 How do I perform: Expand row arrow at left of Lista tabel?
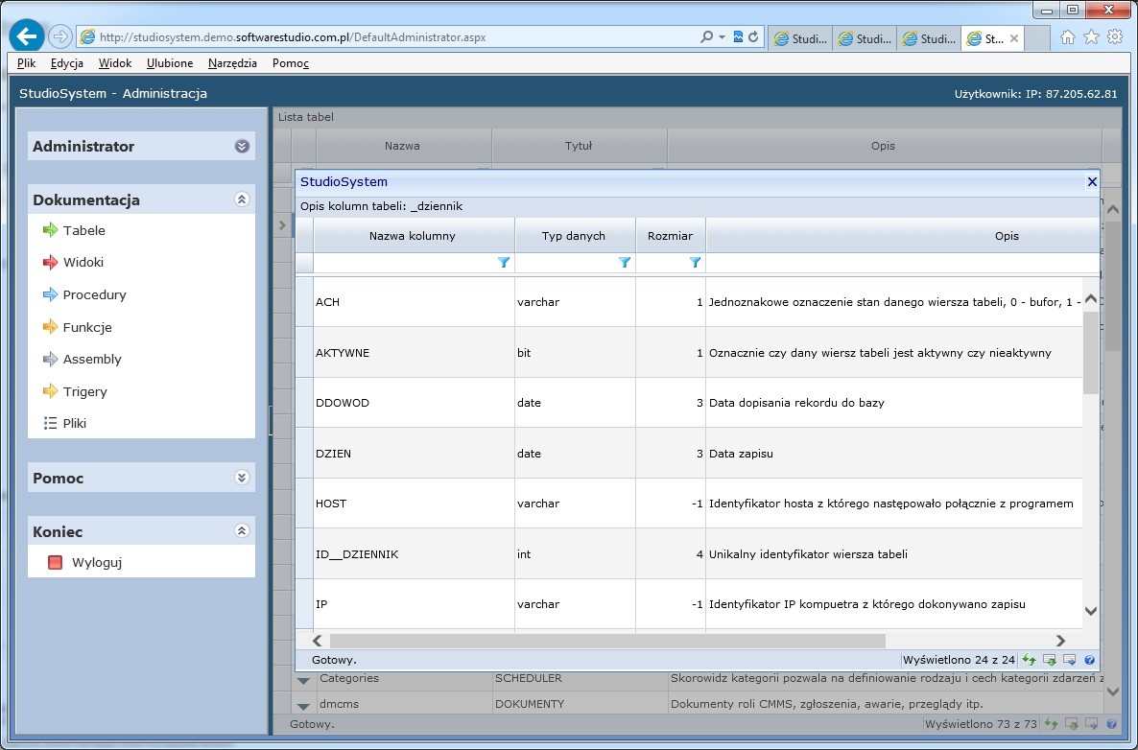[282, 225]
